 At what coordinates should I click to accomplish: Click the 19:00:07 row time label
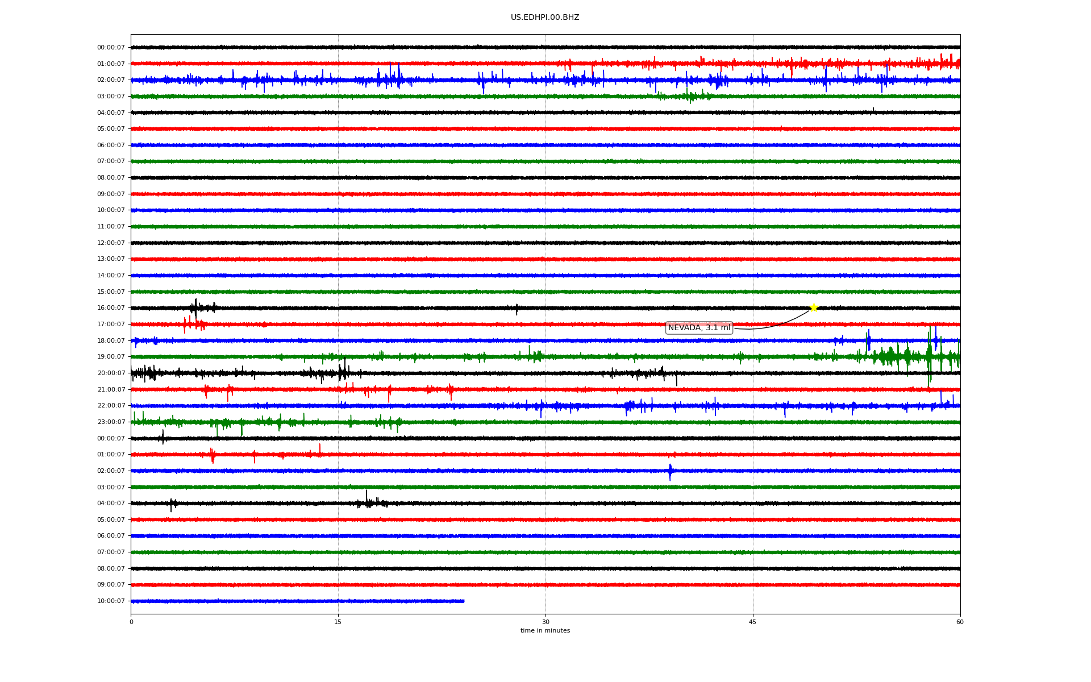[111, 357]
